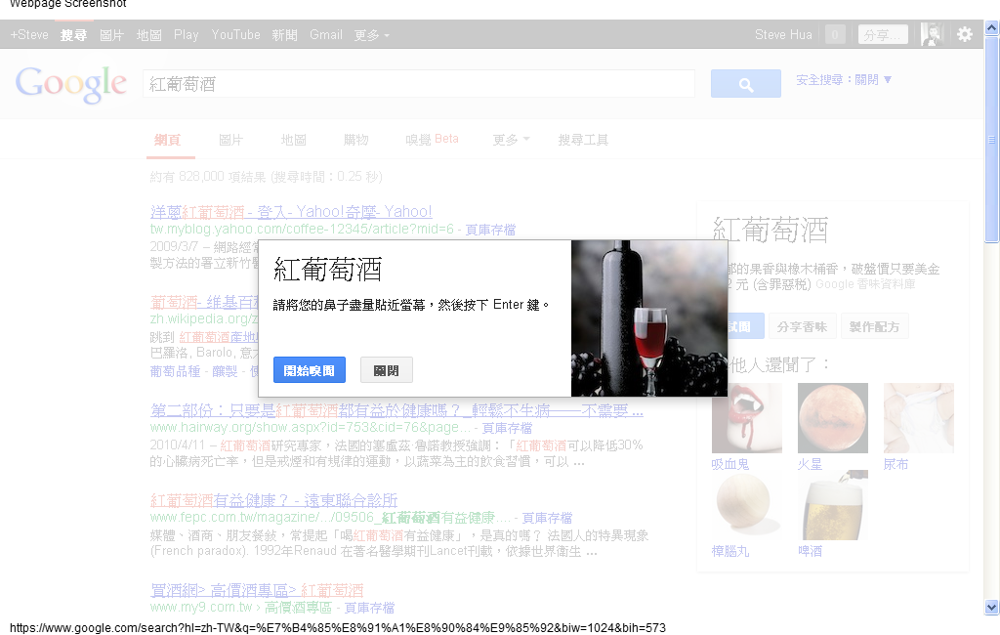Switch to the 地圖 search tab
Screen dimensions: 1000x635
(x=293, y=140)
